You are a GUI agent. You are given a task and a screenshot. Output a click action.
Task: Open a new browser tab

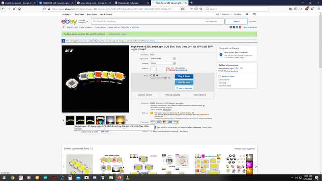191,3
